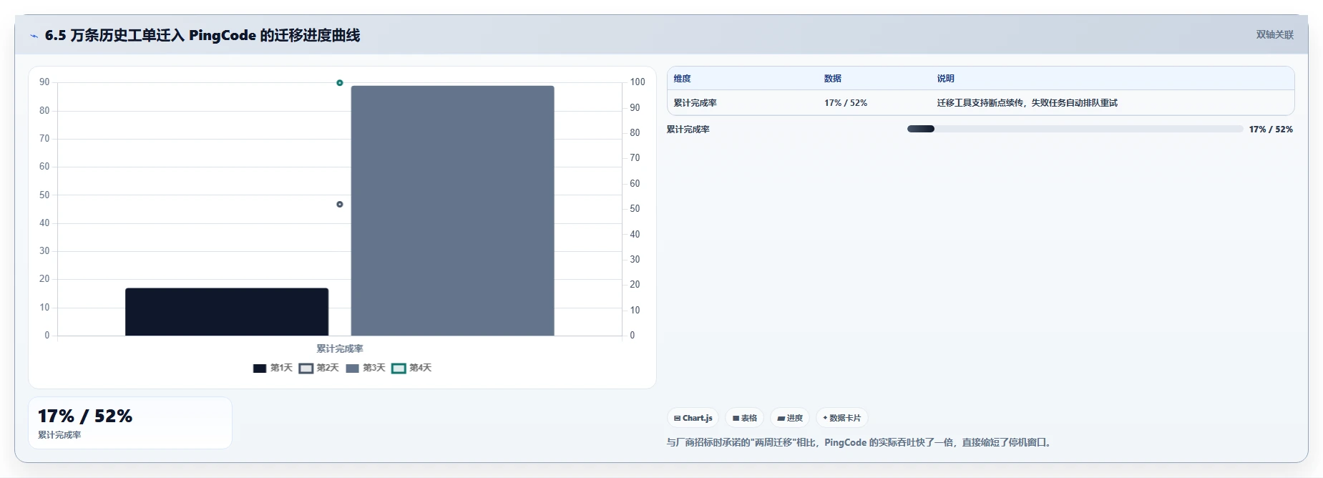Click the 表格 tag chip
Screen dimensions: 1323x478
click(x=744, y=418)
